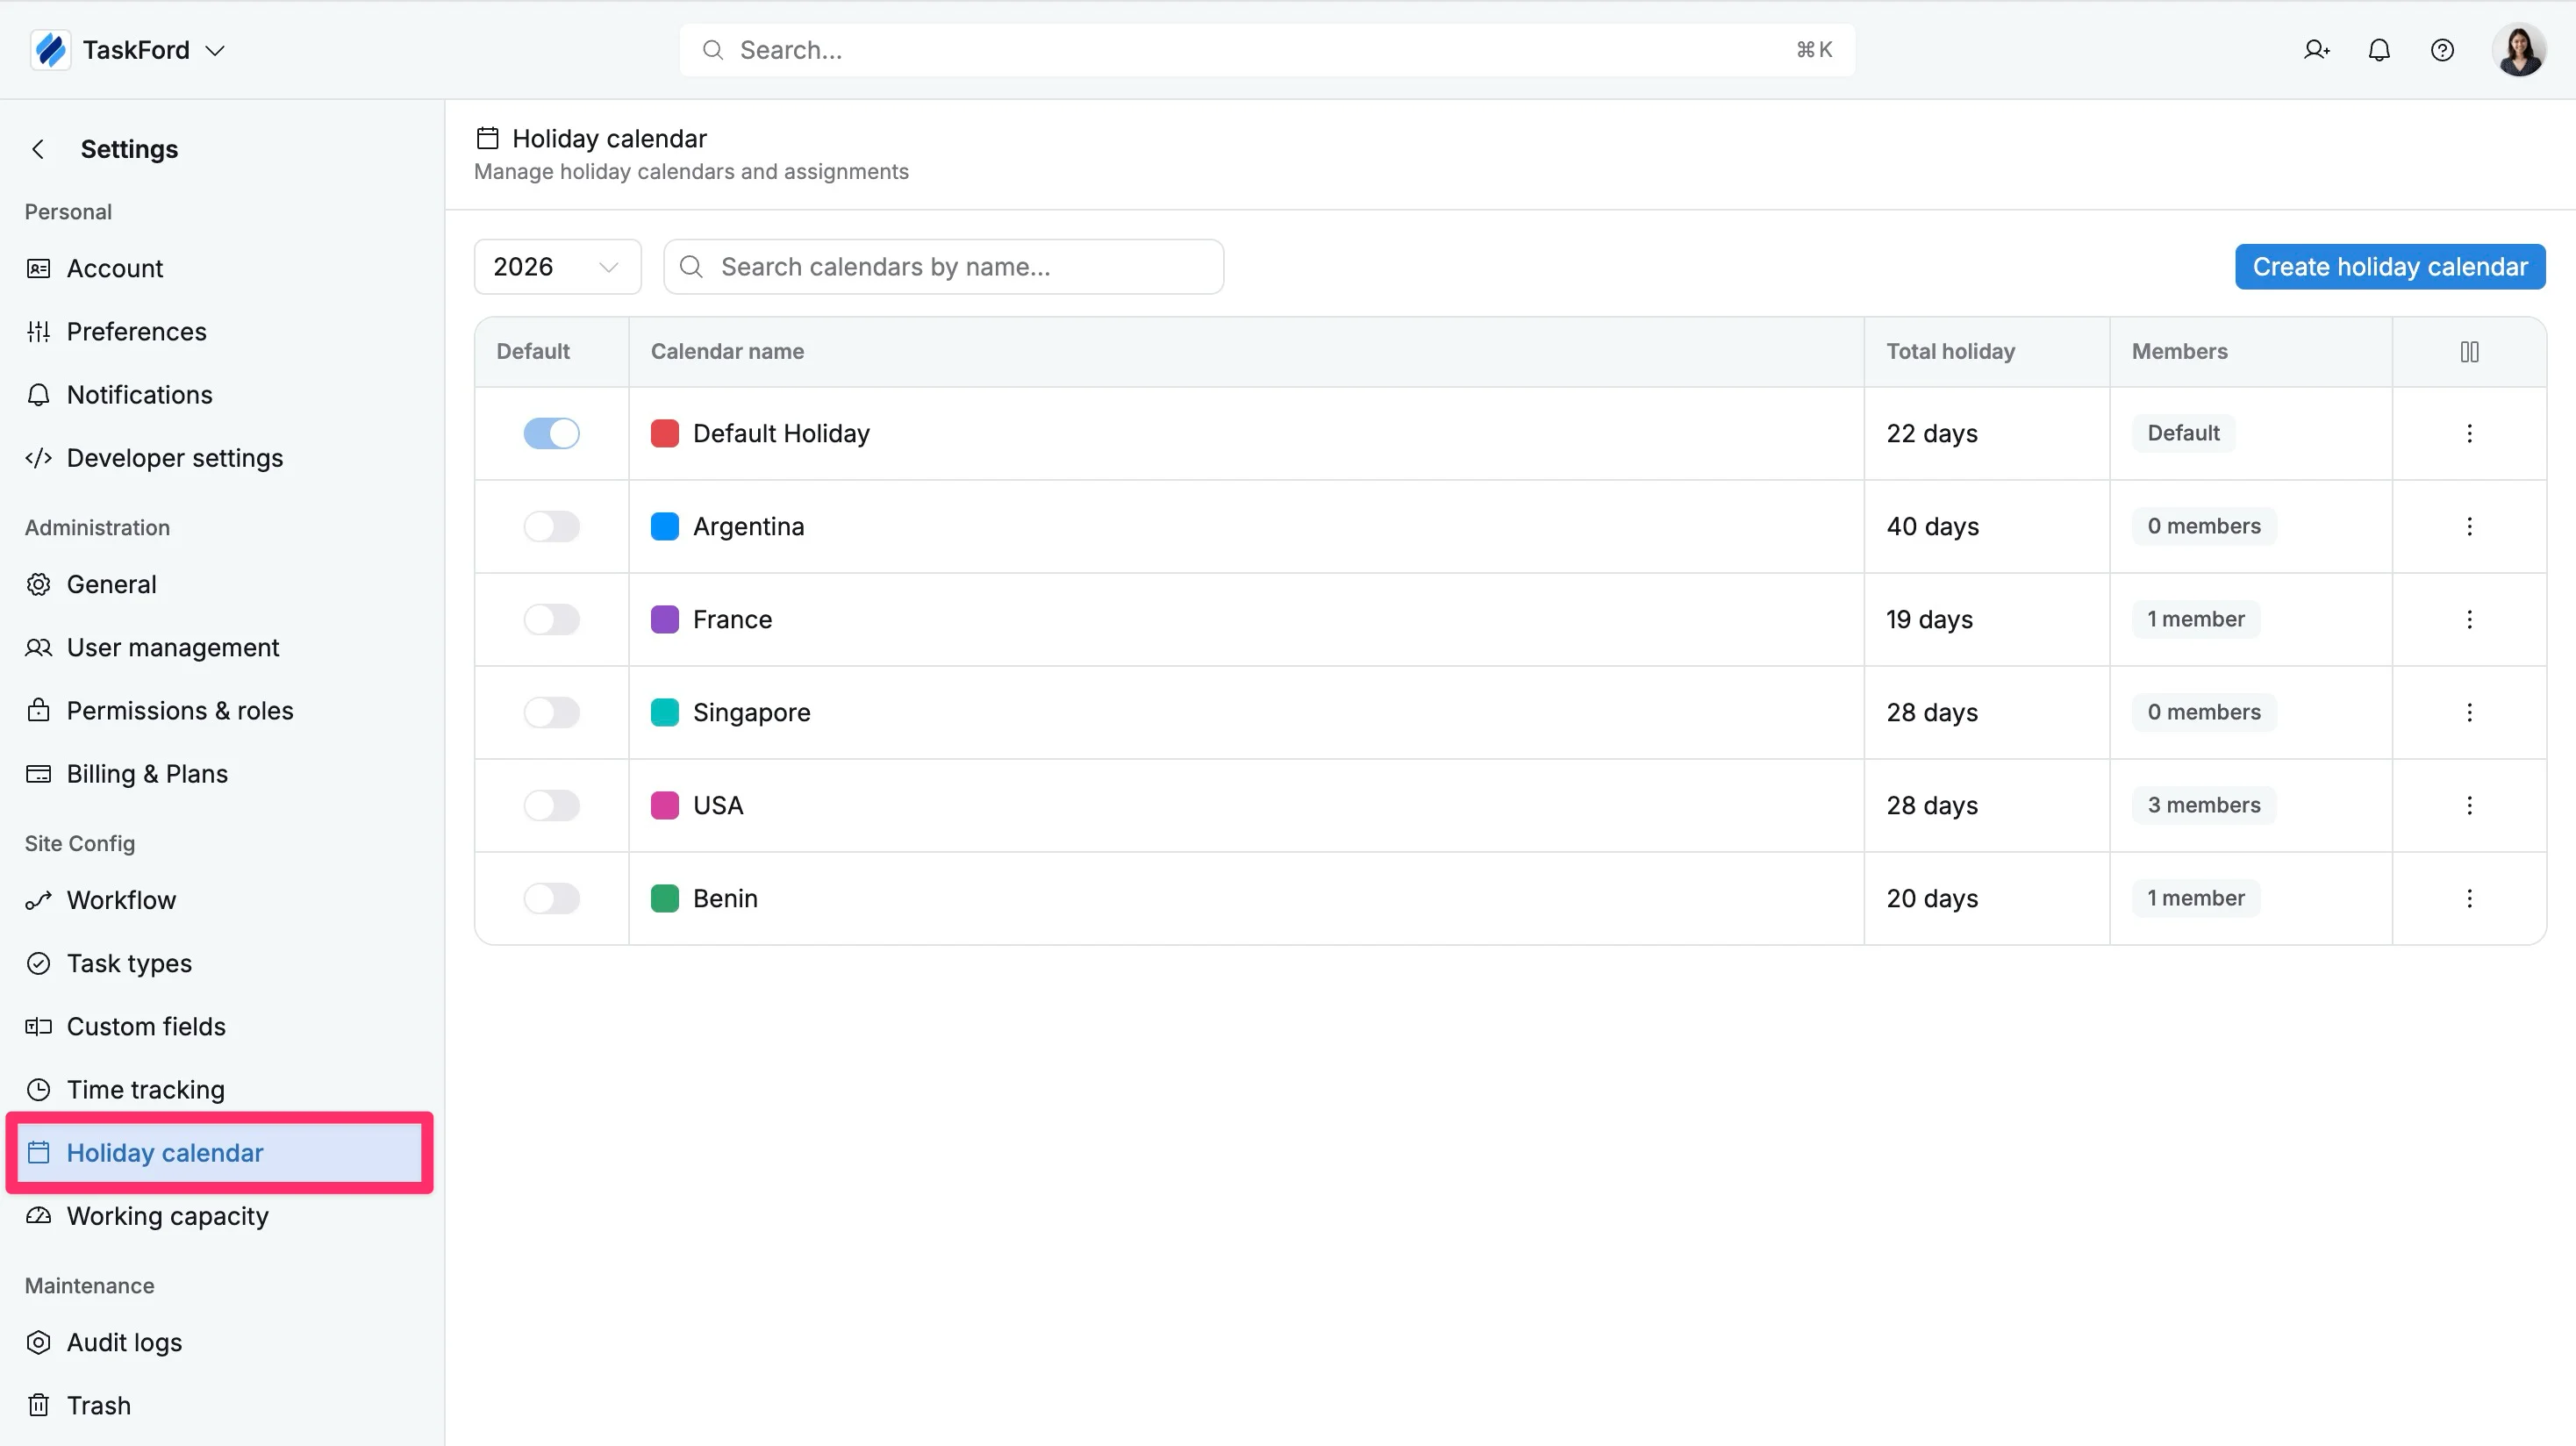Viewport: 2576px width, 1446px height.
Task: Open Audit logs in Maintenance section
Action: 219,1342
